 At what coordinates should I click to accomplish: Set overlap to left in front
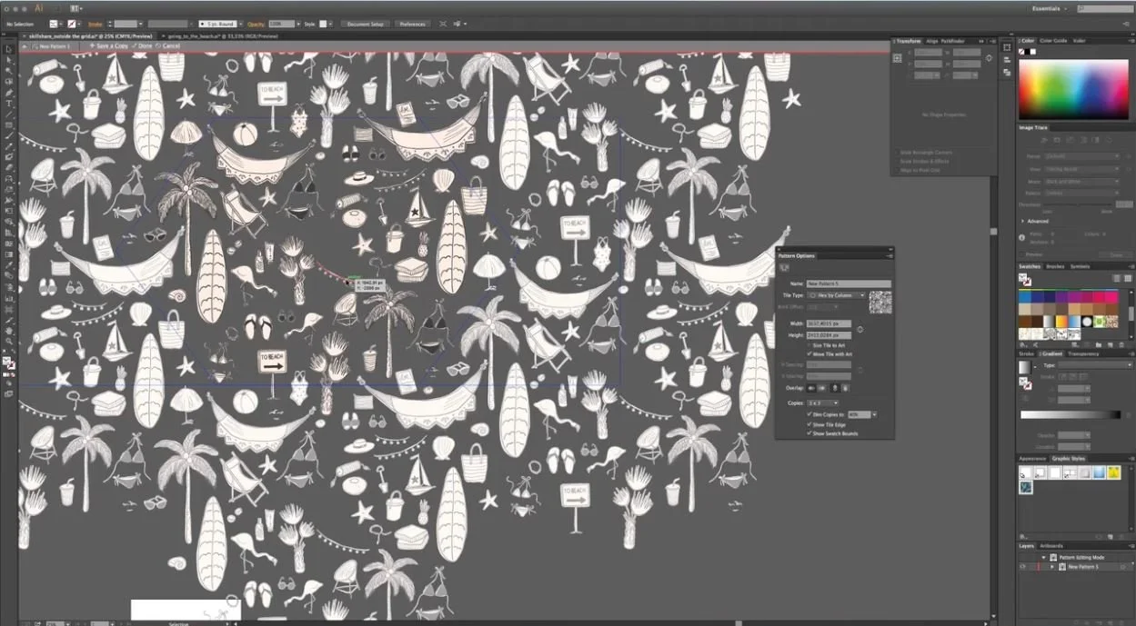tap(811, 388)
